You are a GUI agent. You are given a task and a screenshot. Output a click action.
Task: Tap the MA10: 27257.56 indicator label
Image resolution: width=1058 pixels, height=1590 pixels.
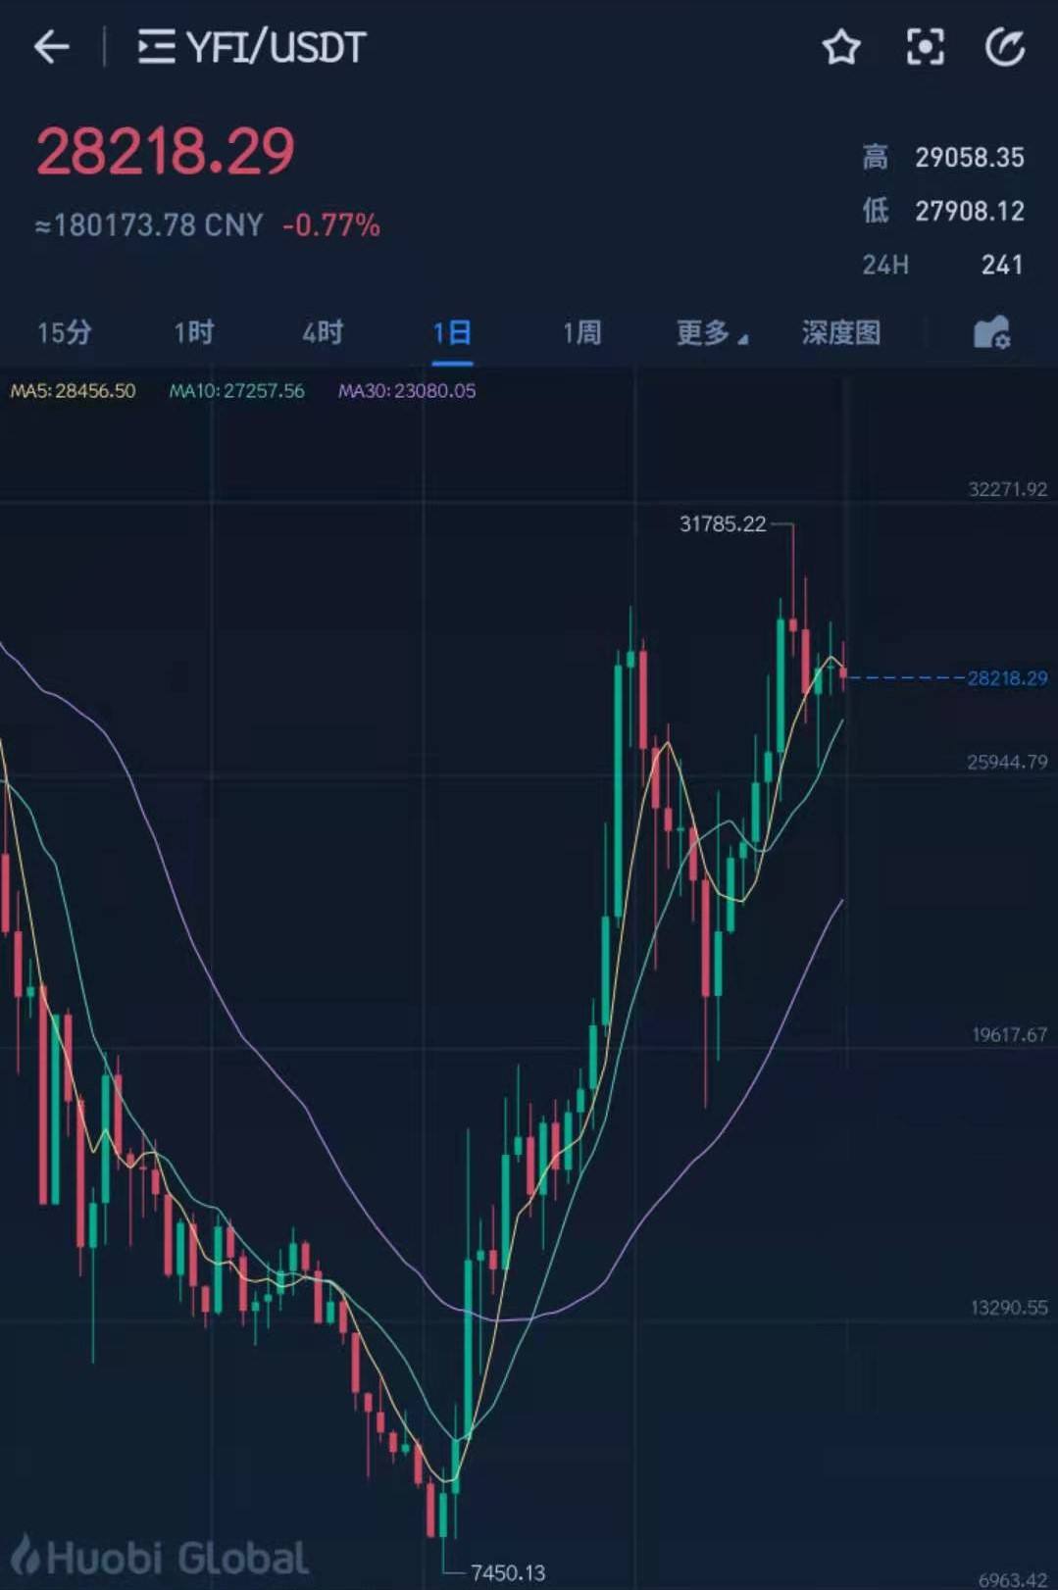click(x=236, y=390)
